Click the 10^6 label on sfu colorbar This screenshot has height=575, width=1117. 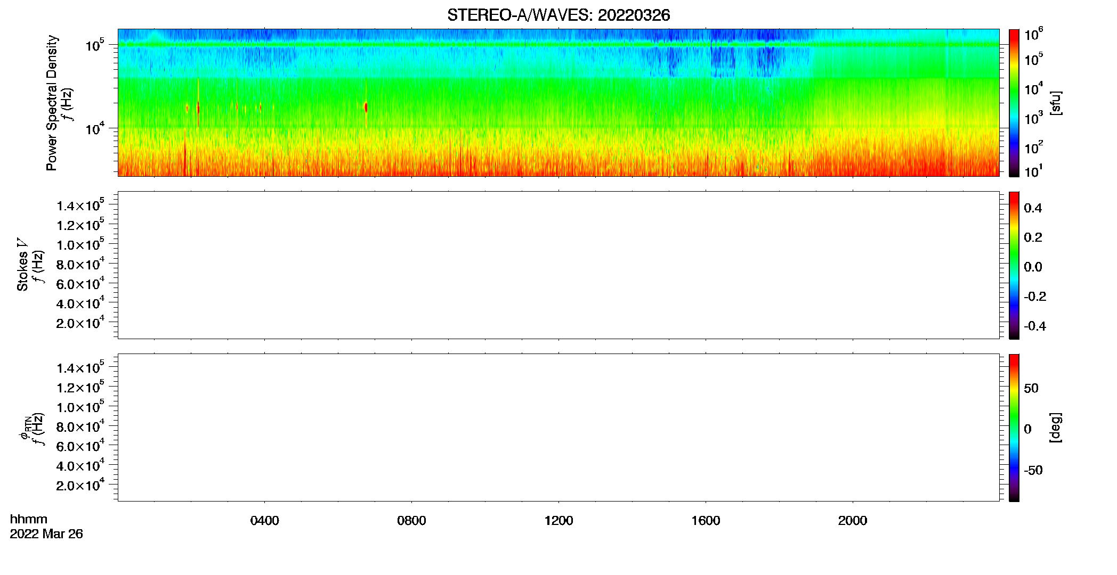point(1033,35)
